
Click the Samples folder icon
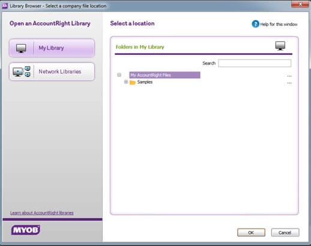pos(133,82)
